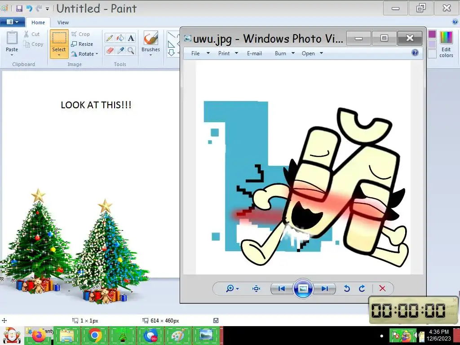
Task: Switch to Photo Viewer taskbar icon
Action: point(206,336)
